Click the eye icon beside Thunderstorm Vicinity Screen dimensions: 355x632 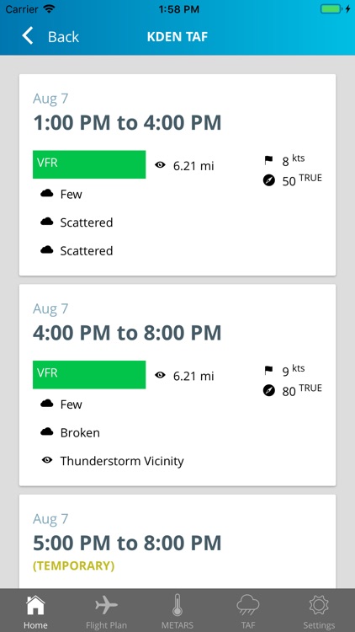[47, 460]
